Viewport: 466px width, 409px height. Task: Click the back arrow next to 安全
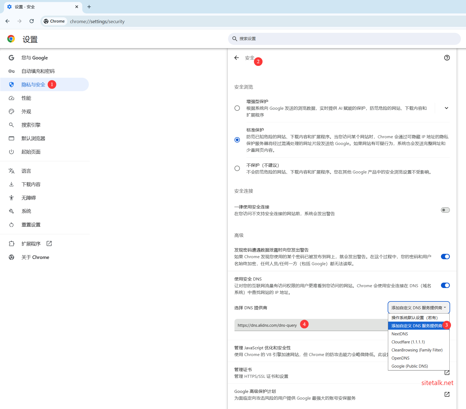237,58
